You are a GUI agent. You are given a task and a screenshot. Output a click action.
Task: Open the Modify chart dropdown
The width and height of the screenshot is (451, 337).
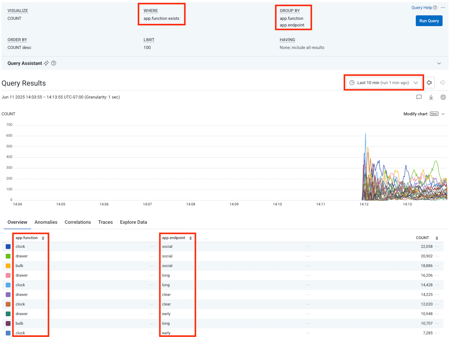[443, 114]
